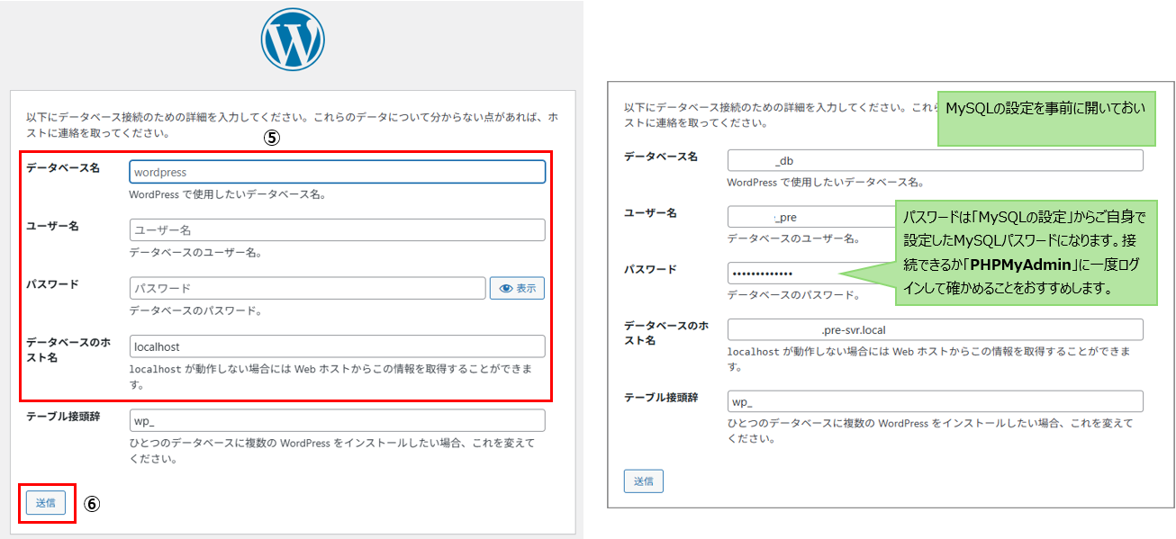Toggle password visibility with the 表示 eye button
The image size is (1176, 539).
[517, 289]
